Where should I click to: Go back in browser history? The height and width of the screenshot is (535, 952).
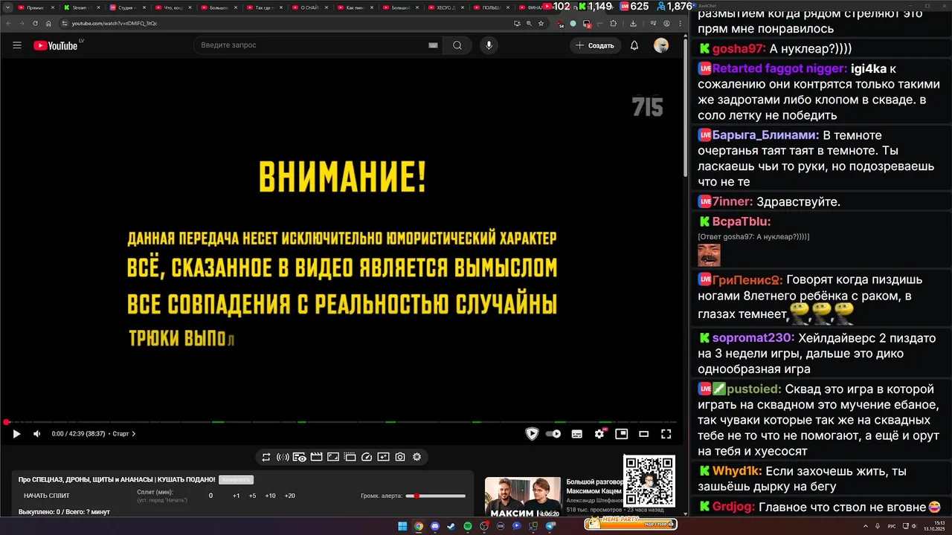tap(10, 23)
